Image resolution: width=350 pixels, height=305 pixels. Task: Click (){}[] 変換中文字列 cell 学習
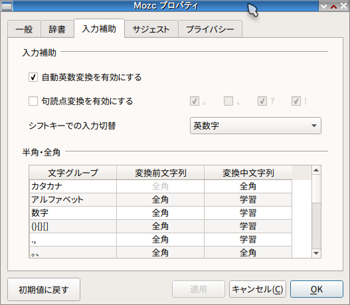coord(248,226)
